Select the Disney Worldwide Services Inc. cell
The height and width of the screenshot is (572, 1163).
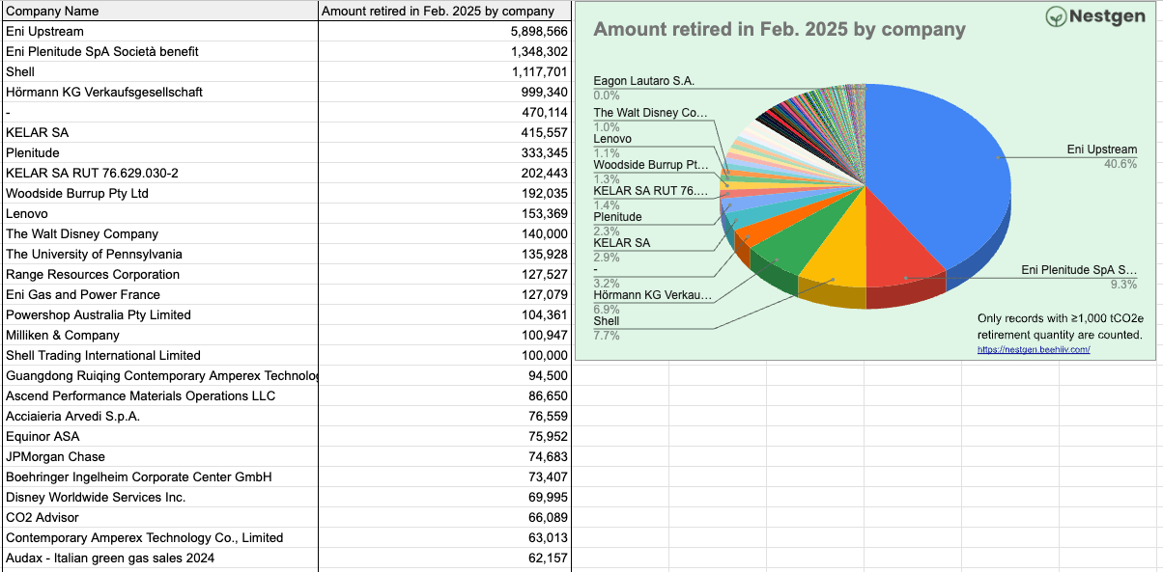(x=159, y=498)
